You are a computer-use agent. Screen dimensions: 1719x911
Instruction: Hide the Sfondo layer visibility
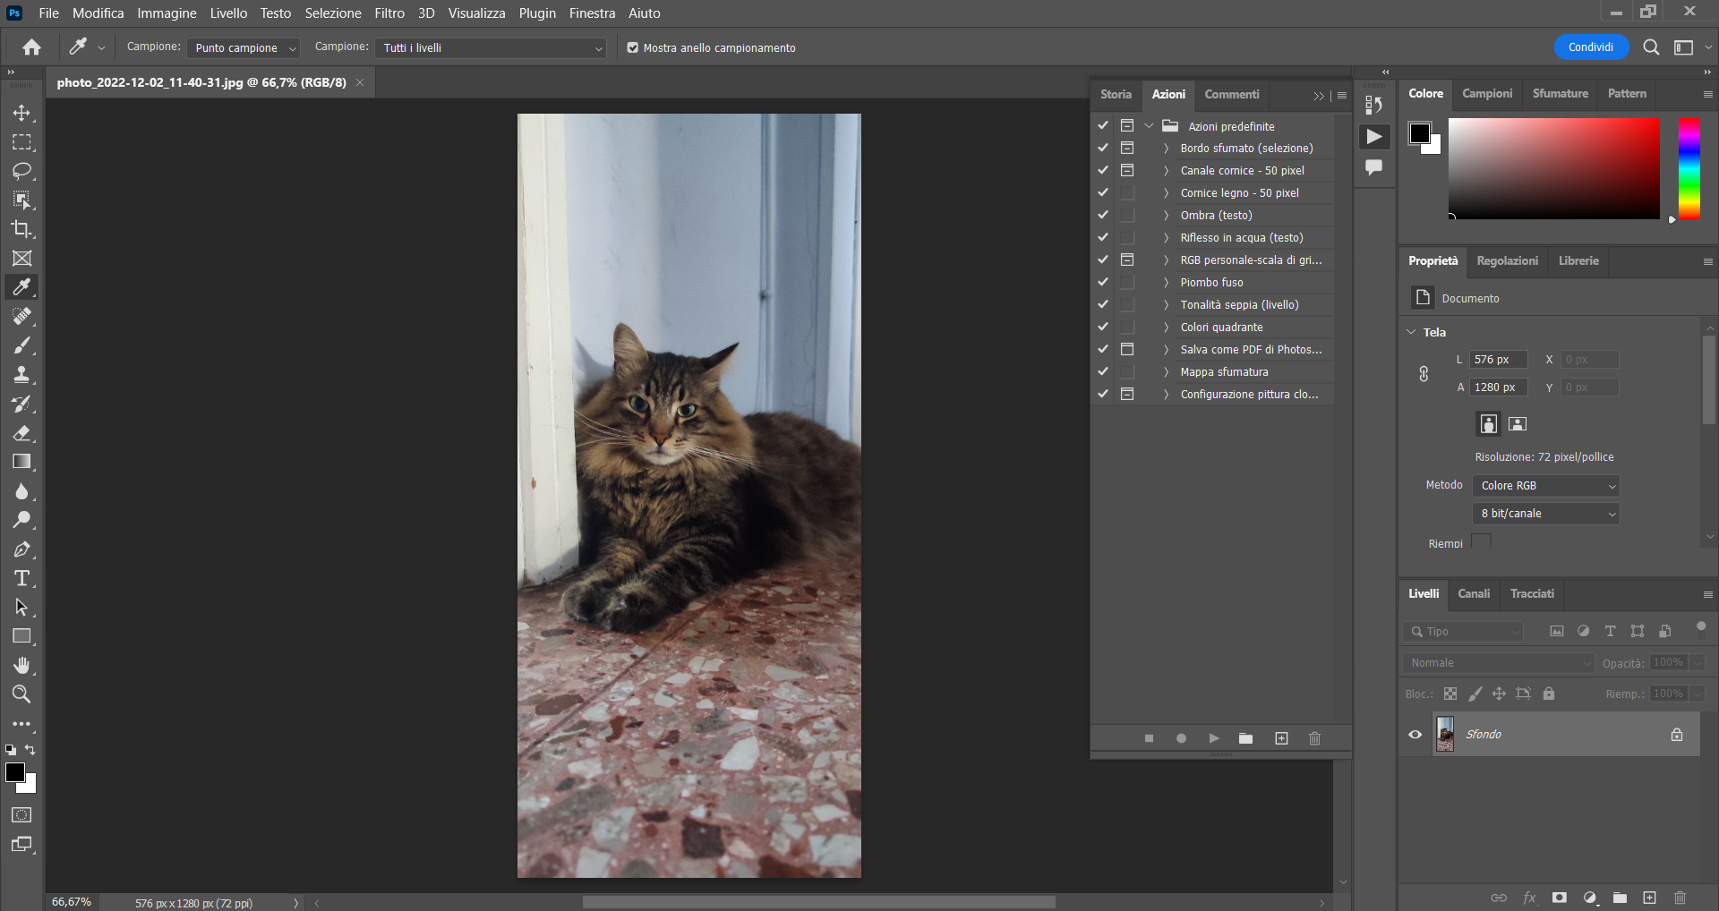1414,734
